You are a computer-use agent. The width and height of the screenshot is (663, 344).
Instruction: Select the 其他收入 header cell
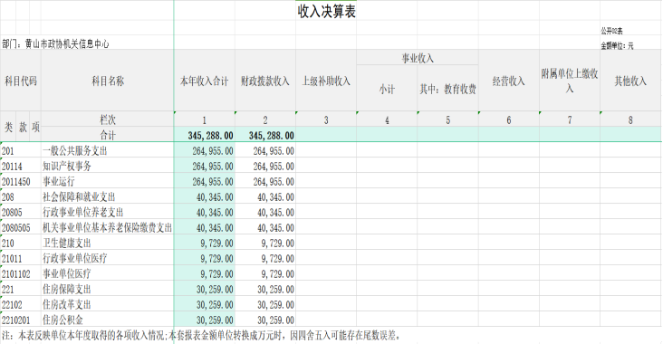[630, 81]
